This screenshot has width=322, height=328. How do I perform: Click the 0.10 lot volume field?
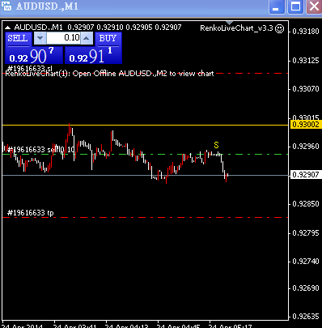click(x=63, y=38)
